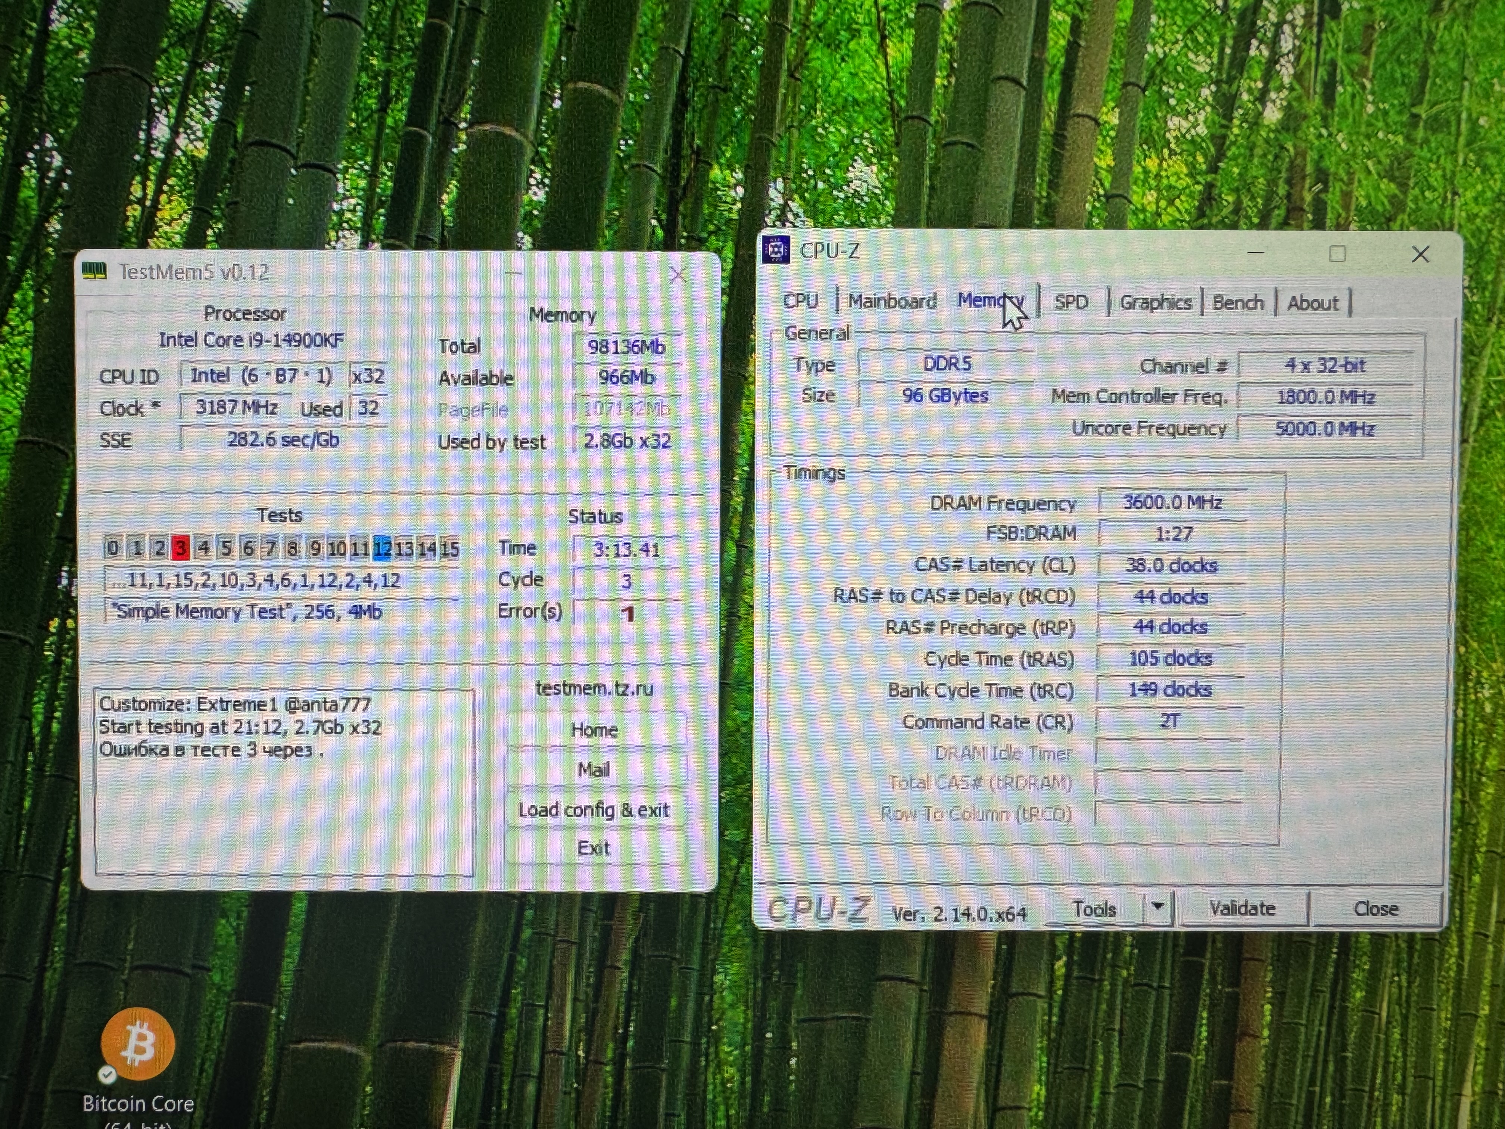Expand the Tools dropdown arrow in CPU-Z
Screen dimensions: 1505x1129
(1158, 907)
